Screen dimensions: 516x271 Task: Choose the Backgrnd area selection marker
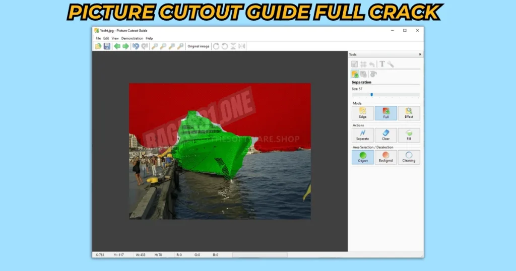click(x=385, y=157)
